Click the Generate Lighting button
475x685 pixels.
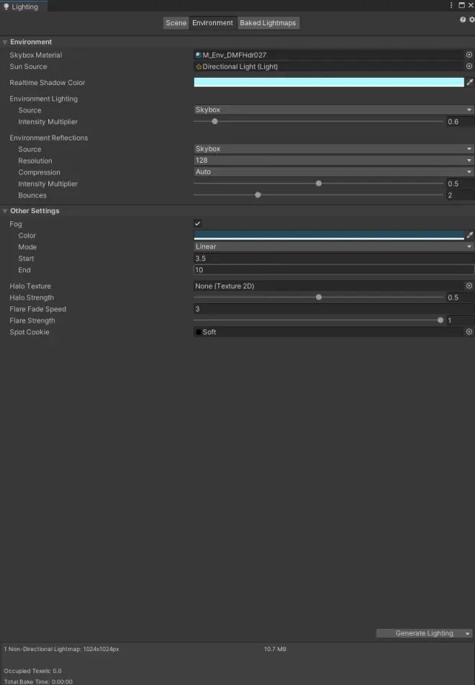click(420, 633)
